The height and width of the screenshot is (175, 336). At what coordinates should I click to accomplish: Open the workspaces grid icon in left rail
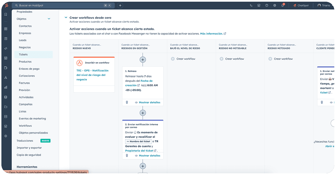tap(6, 29)
